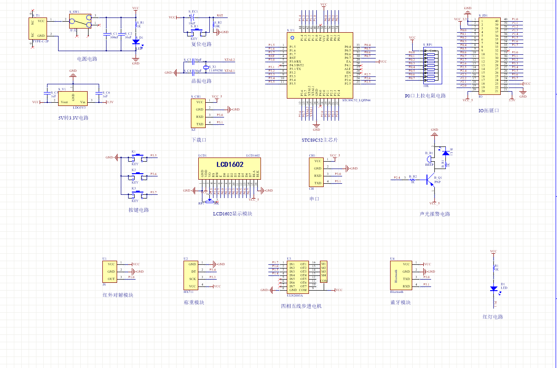Click the '称重模块' label
Screen dimensions: 557x368
pos(194,303)
